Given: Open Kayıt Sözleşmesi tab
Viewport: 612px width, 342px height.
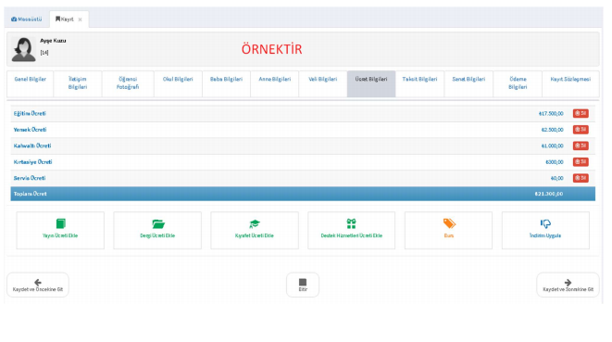Looking at the screenshot, I should tap(570, 83).
